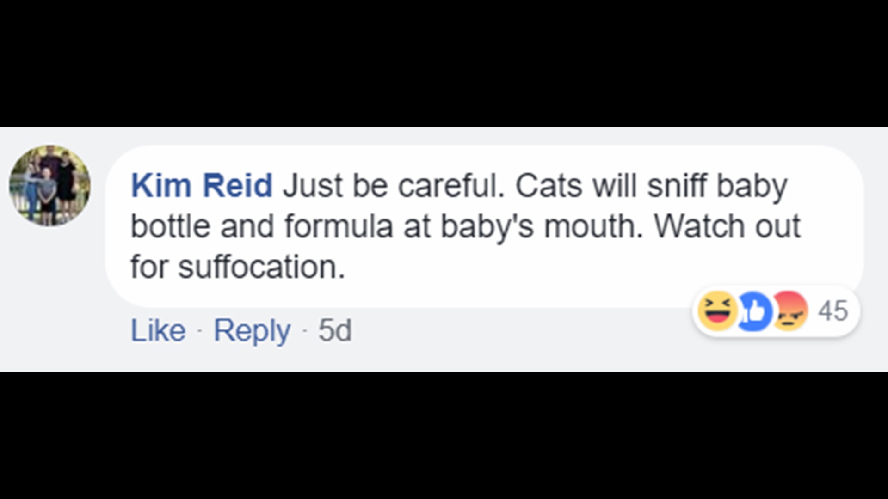Image resolution: width=888 pixels, height=499 pixels.
Task: Click the laughing Haha reaction emoji
Action: [717, 311]
